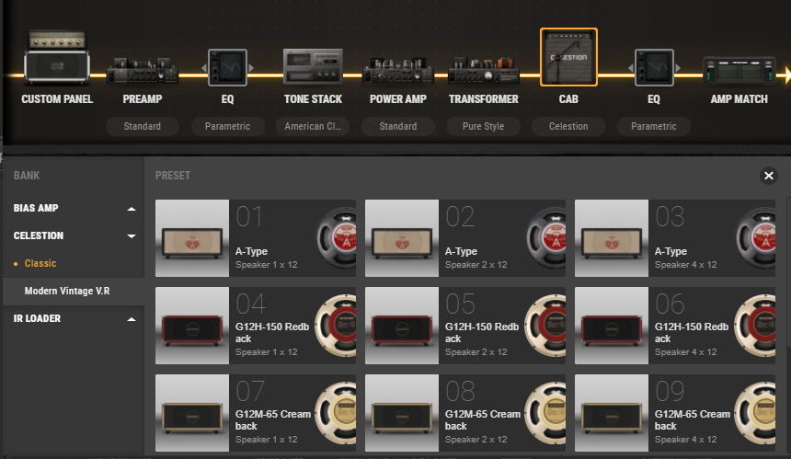The image size is (791, 459).
Task: Open the Amp Match module icon
Action: click(x=739, y=70)
